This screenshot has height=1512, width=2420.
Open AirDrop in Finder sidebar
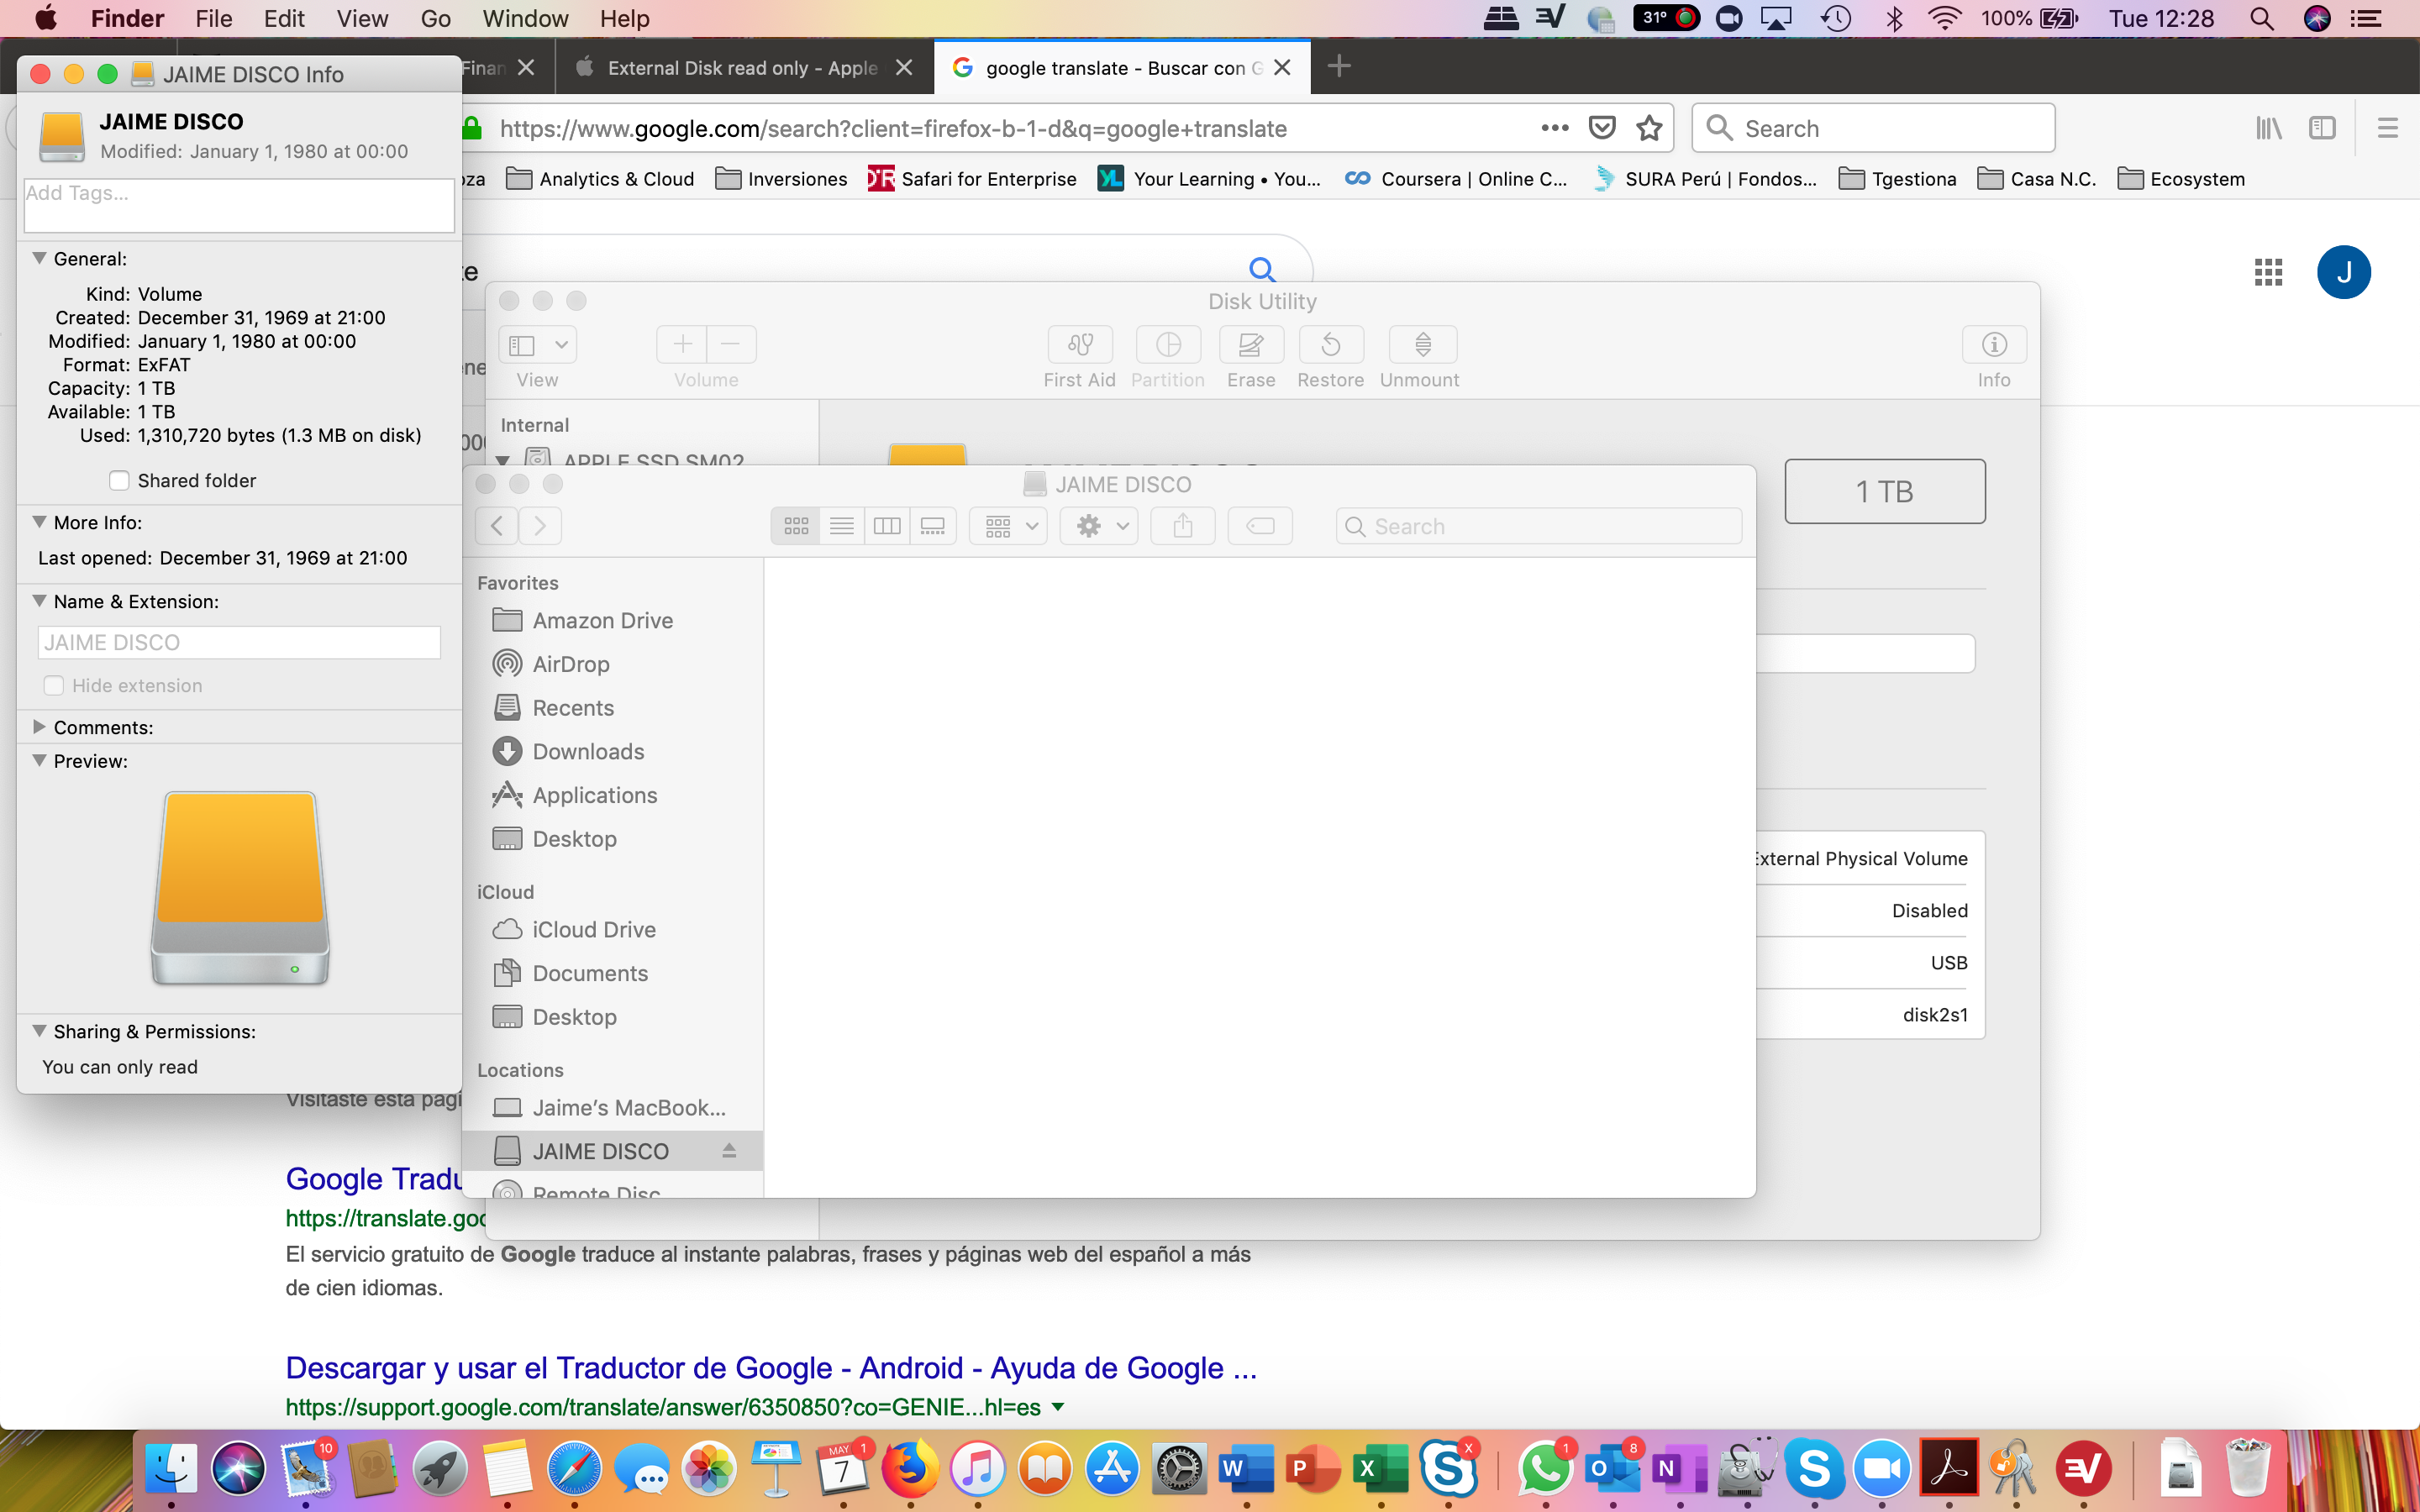(x=570, y=664)
